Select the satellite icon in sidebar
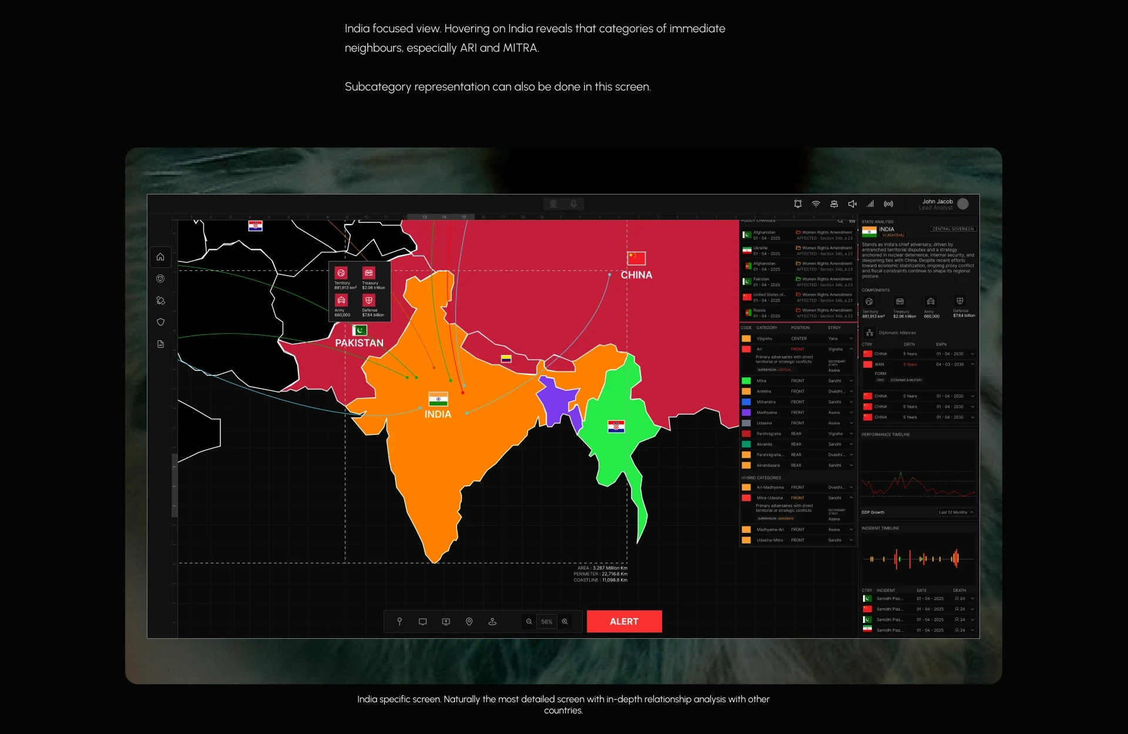1128x734 pixels. click(160, 300)
